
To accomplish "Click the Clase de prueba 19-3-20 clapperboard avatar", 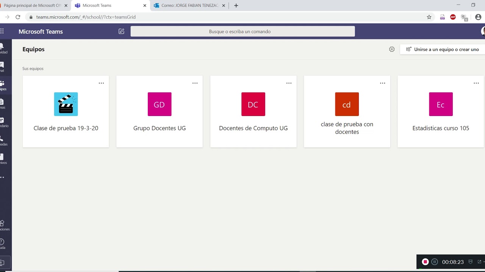I will pyautogui.click(x=66, y=104).
